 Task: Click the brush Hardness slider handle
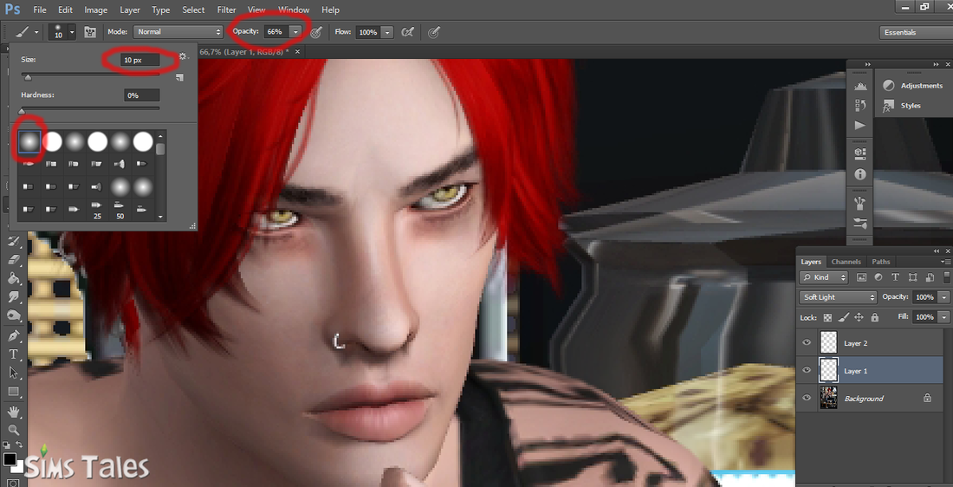tap(23, 111)
